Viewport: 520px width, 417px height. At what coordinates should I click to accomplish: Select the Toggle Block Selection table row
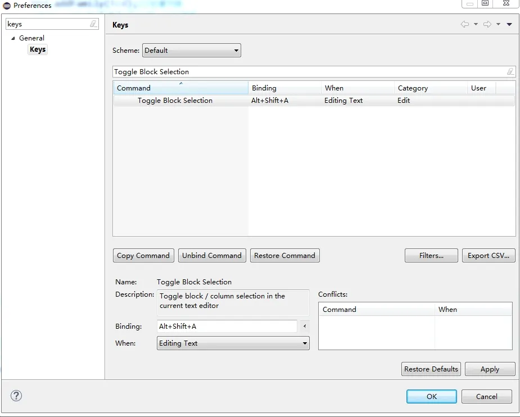[x=314, y=101]
